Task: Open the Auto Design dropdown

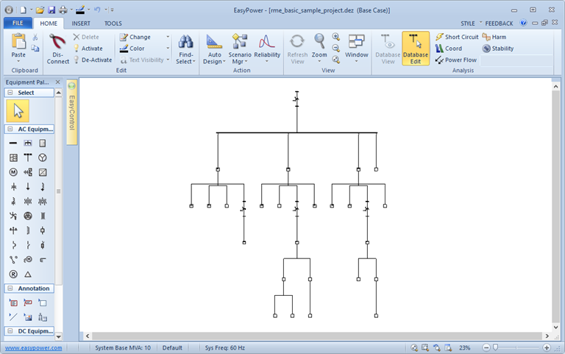Action: click(x=214, y=49)
